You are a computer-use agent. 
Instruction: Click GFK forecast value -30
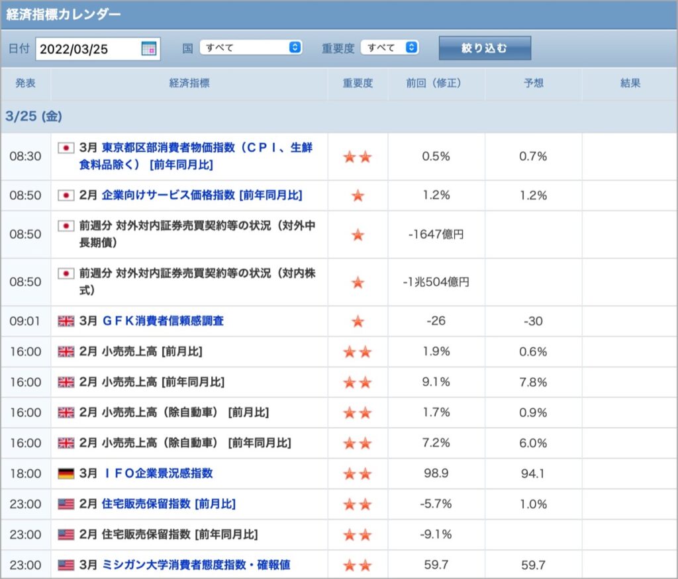coord(533,321)
